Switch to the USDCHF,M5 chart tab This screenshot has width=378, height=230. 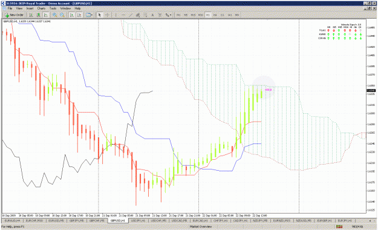coord(158,220)
